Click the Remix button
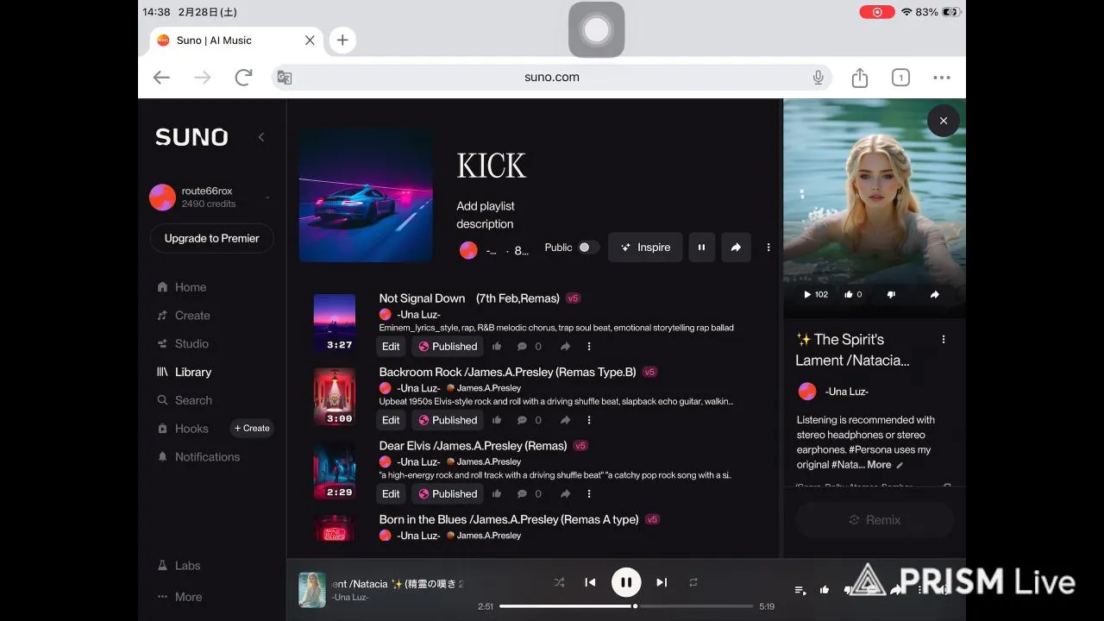Screen dimensions: 1104x621 point(875,520)
